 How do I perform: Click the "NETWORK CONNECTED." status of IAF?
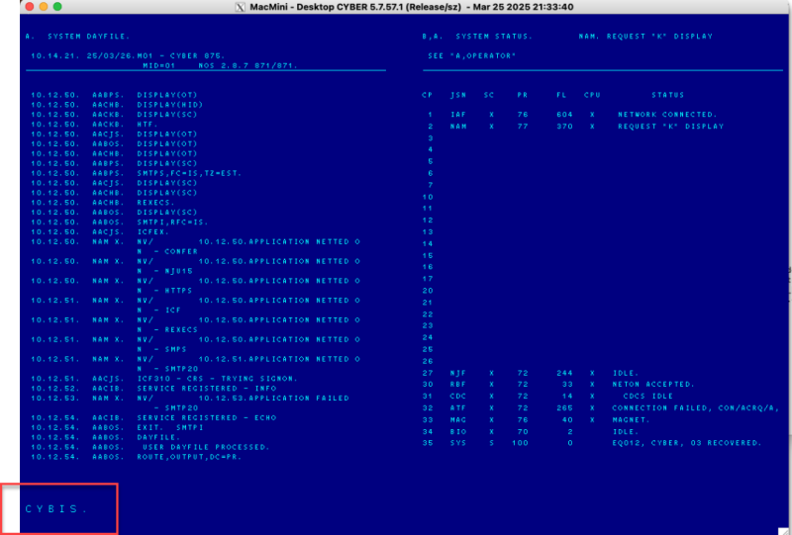click(x=667, y=115)
